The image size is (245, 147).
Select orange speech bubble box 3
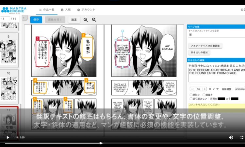90,87
